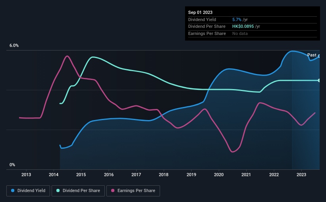
Task: Click the 6.0% y-axis label
Action: click(14, 45)
